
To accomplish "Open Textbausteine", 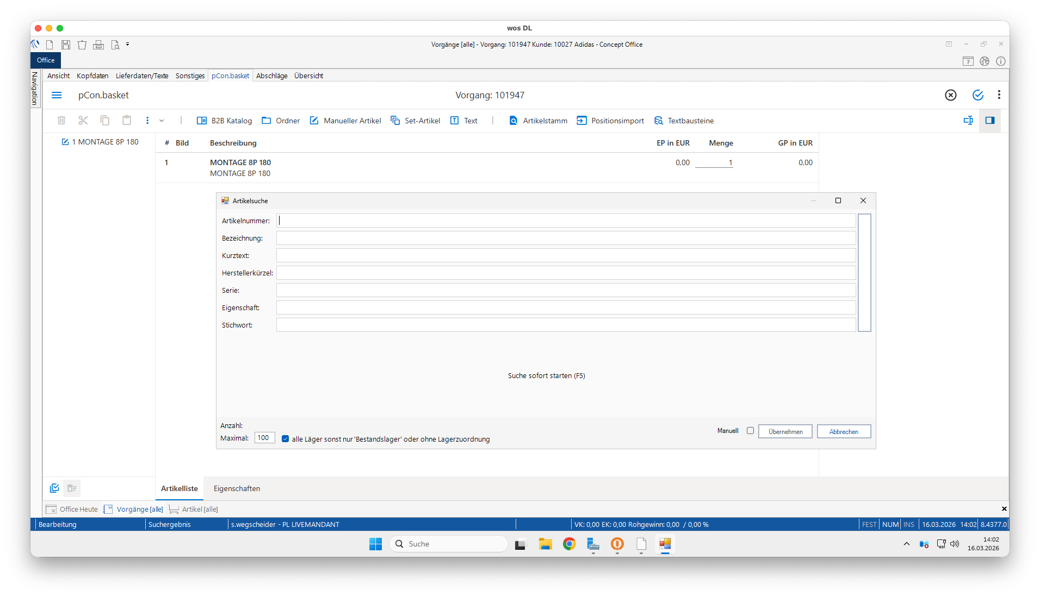I will point(684,121).
